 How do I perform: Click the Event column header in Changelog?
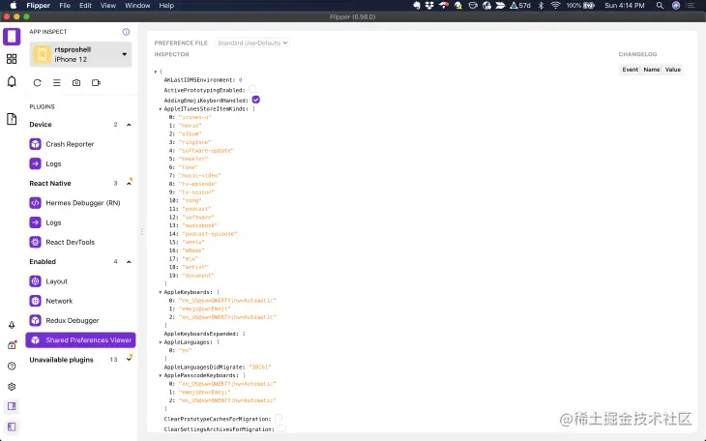tap(630, 70)
